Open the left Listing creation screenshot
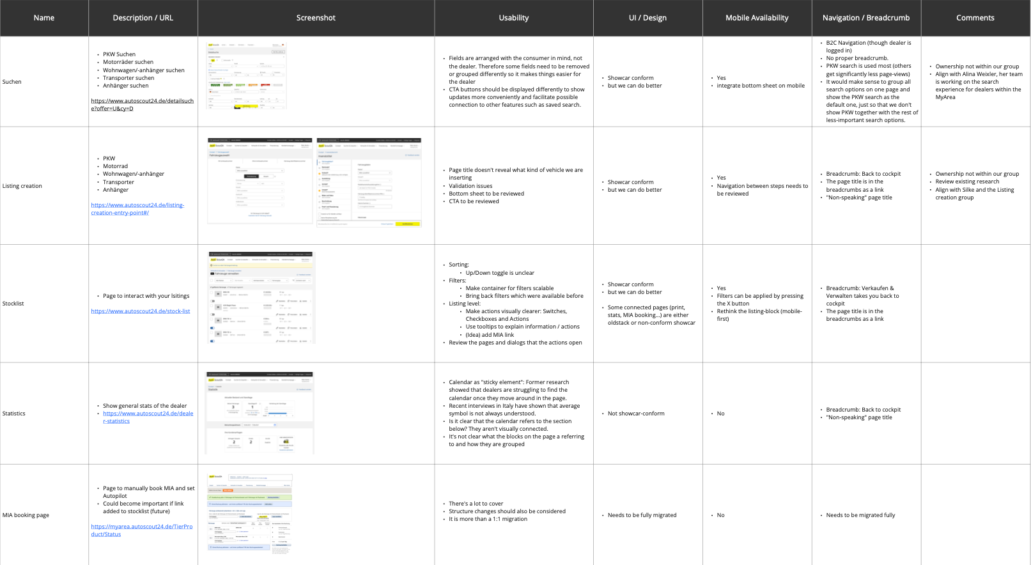The height and width of the screenshot is (565, 1031). coord(260,181)
